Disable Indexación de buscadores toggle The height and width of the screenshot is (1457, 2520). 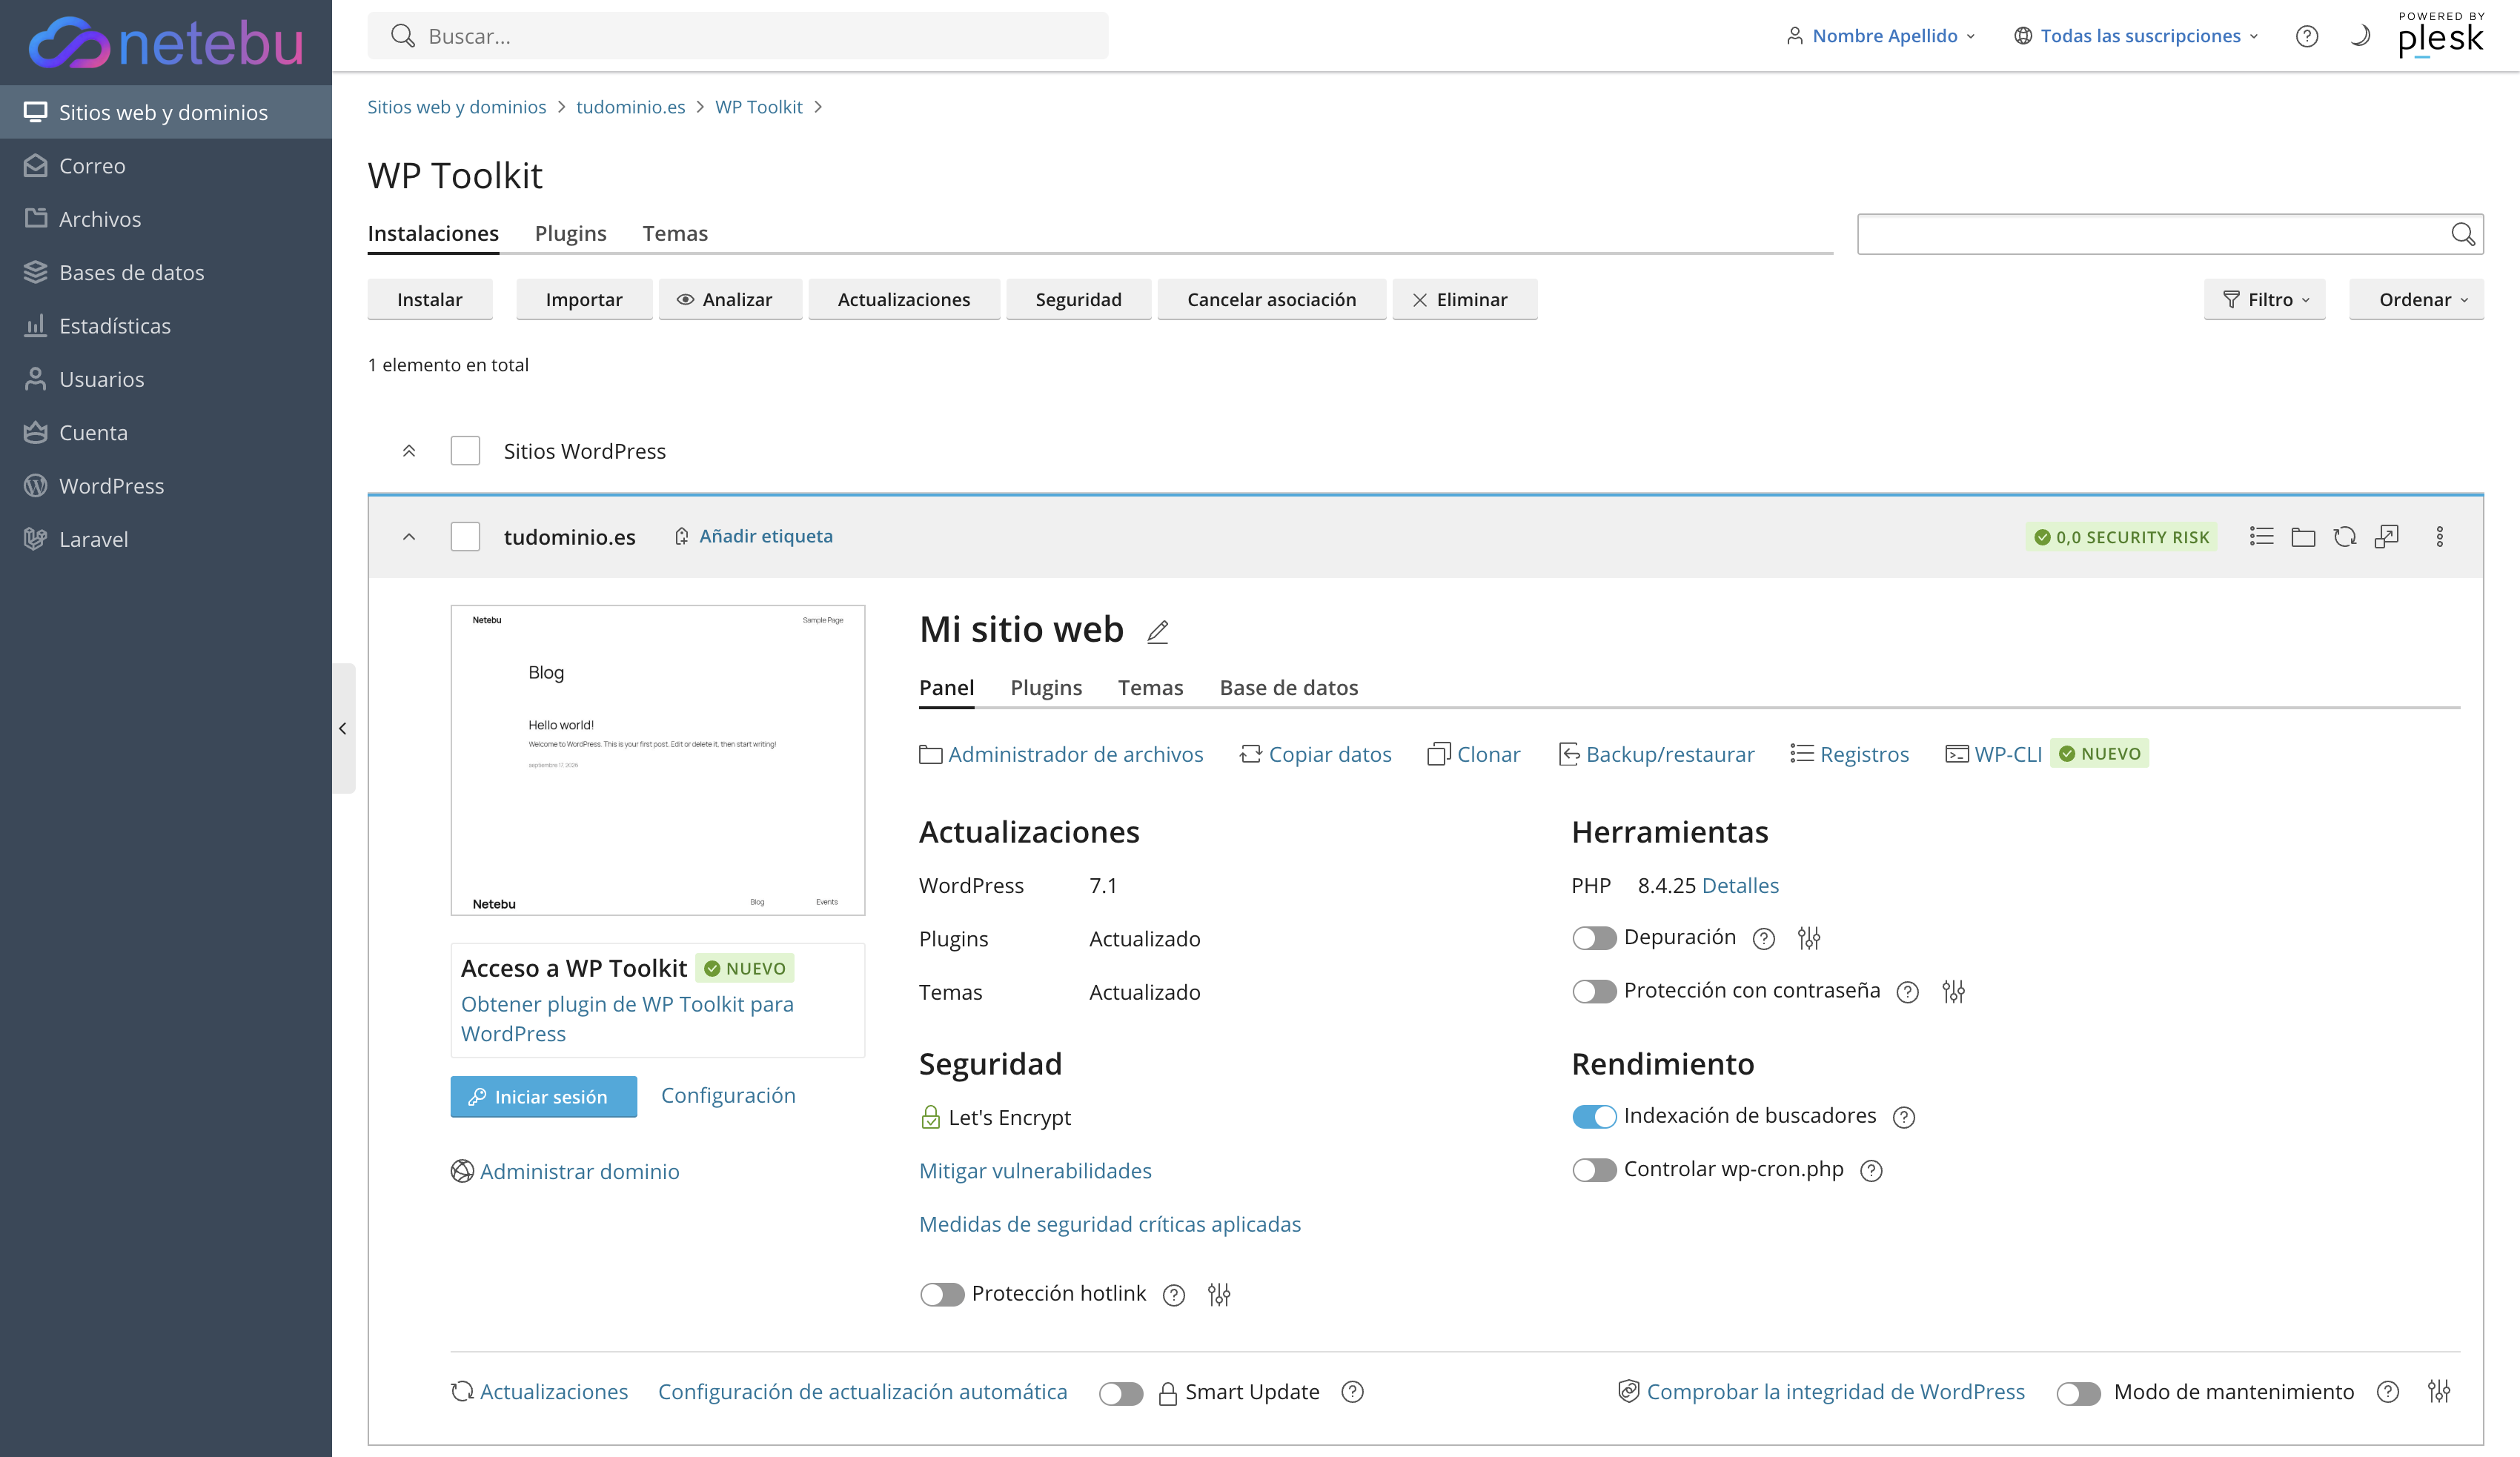pyautogui.click(x=1594, y=1117)
